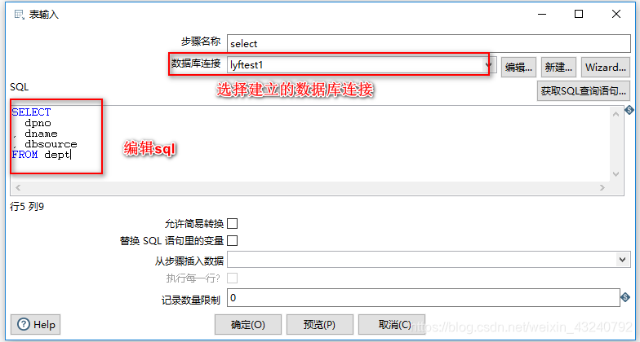This screenshot has width=640, height=342.
Task: Close the 表输入 dialog
Action: click(x=616, y=15)
